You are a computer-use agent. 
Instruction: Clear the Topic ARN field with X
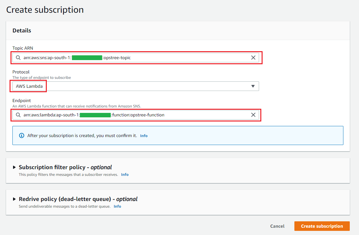(253, 58)
